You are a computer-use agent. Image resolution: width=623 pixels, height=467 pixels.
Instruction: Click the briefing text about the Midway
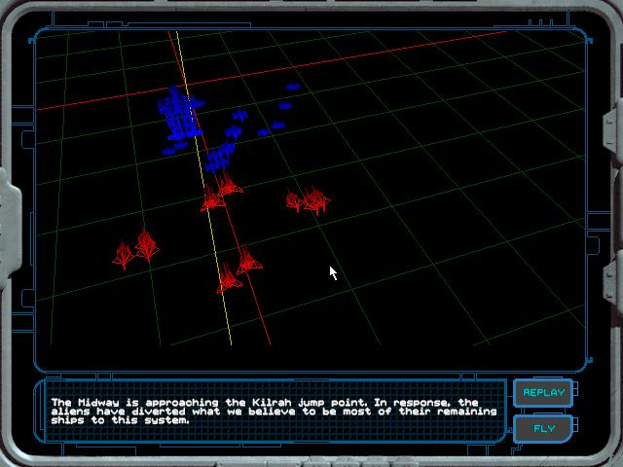[x=275, y=412]
